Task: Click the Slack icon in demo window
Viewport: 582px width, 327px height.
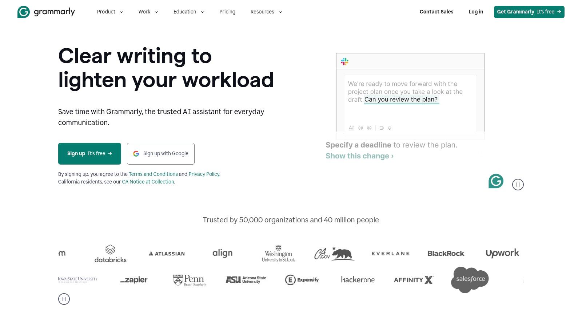Action: tap(344, 61)
